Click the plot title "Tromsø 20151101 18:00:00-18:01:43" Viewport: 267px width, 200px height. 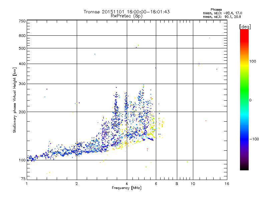(x=126, y=12)
